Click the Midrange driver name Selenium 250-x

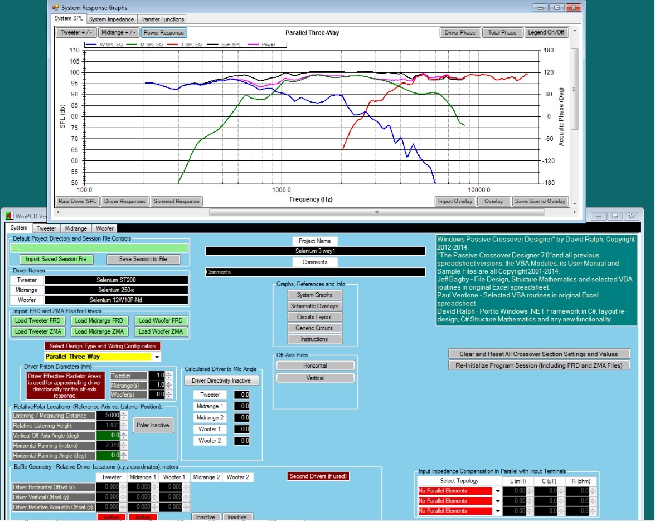tap(116, 290)
